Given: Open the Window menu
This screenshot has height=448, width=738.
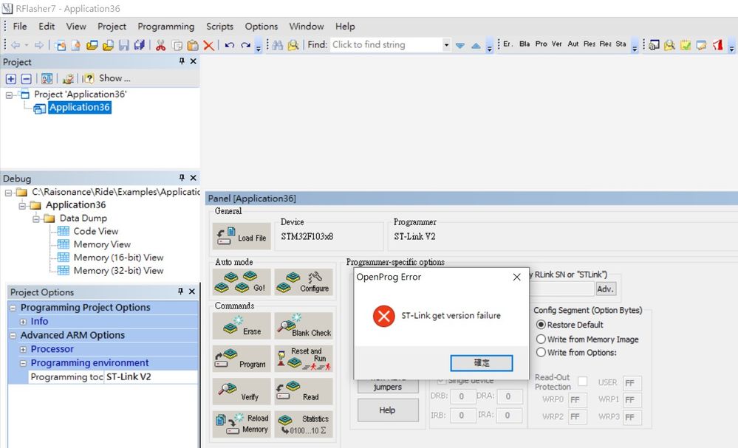Looking at the screenshot, I should point(307,27).
